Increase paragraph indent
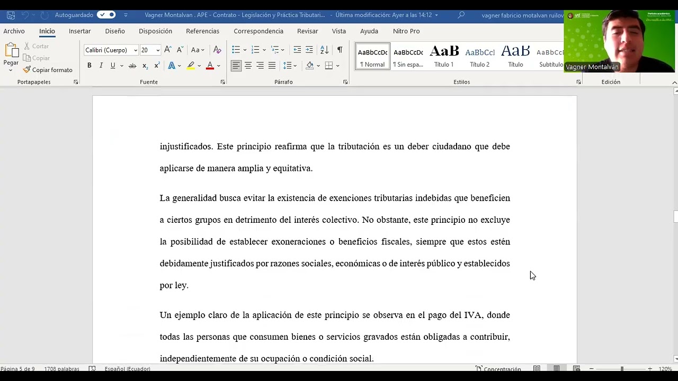This screenshot has height=381, width=678. [309, 50]
